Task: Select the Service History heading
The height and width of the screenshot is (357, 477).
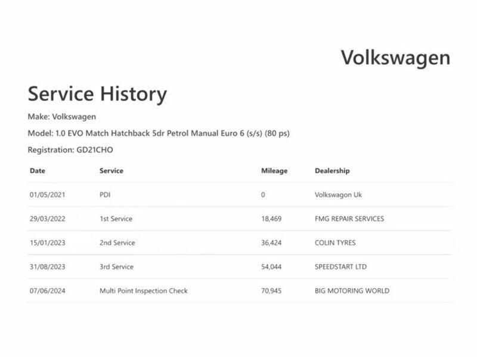Action: click(x=97, y=94)
